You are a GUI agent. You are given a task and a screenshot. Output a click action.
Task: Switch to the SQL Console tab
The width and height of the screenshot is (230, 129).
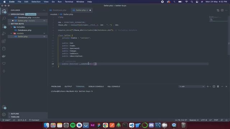tap(114, 87)
